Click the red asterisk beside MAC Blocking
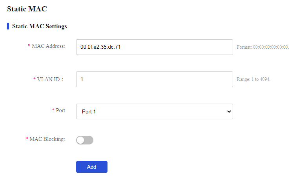Image resolution: width=297 pixels, height=179 pixels. click(27, 138)
